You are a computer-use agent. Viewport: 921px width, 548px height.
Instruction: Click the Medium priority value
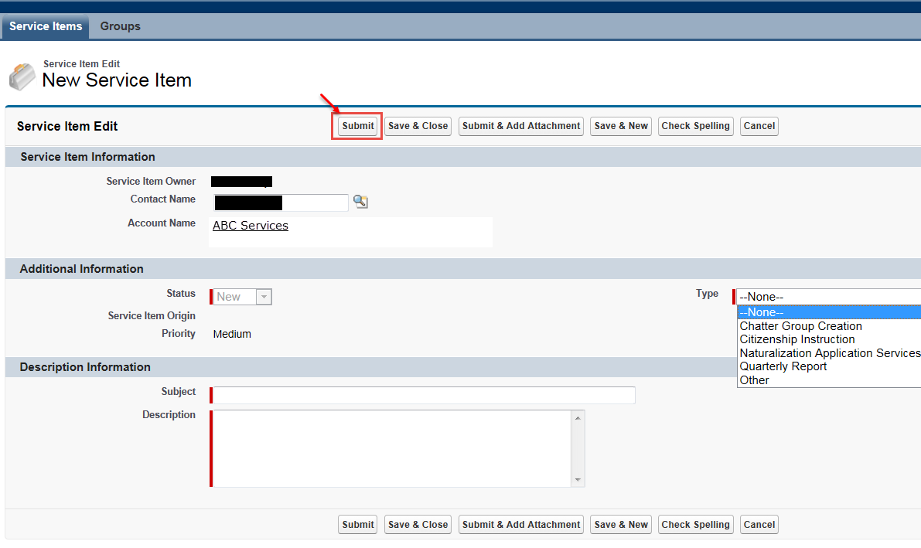click(232, 334)
